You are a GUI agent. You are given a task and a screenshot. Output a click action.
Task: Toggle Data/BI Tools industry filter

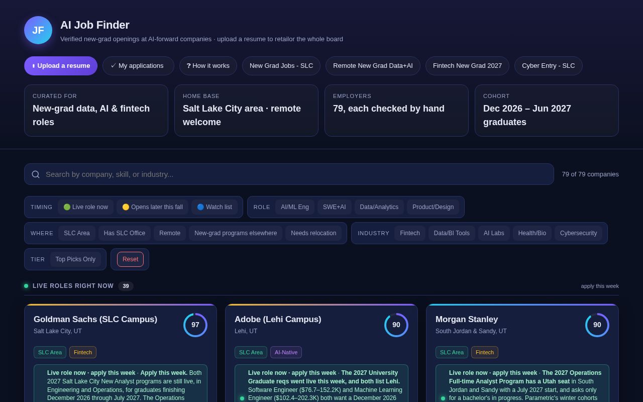452,233
